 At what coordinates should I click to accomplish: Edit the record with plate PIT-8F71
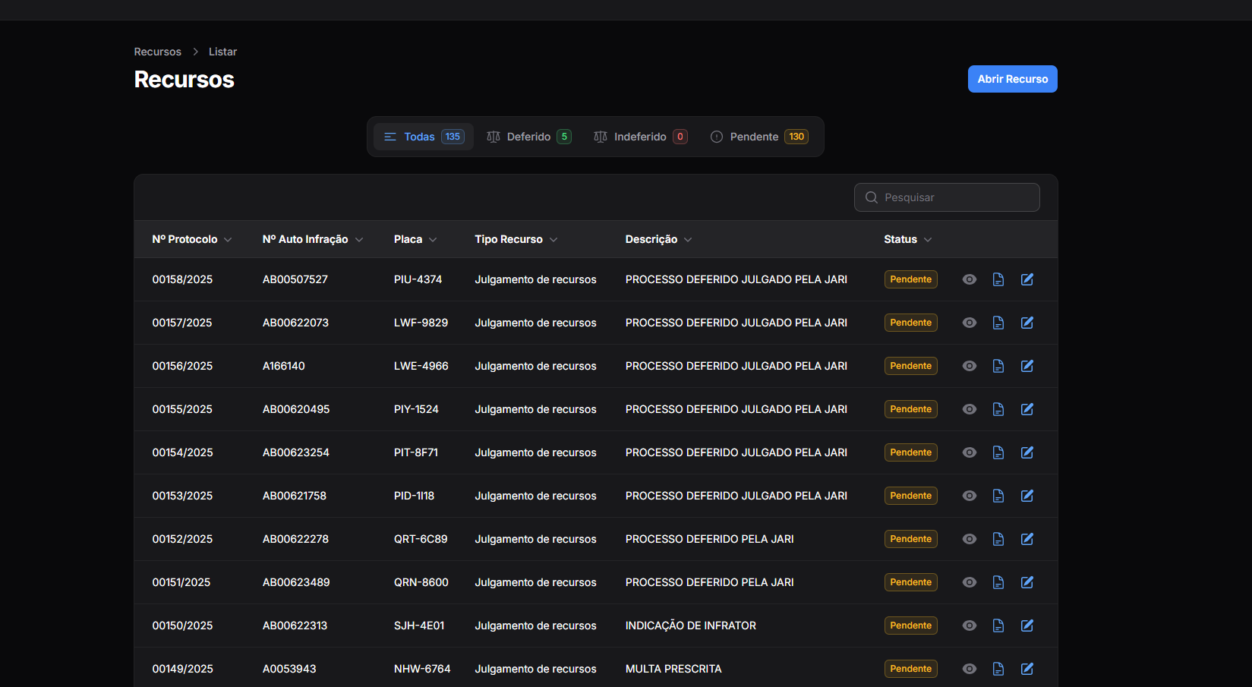pos(1027,452)
